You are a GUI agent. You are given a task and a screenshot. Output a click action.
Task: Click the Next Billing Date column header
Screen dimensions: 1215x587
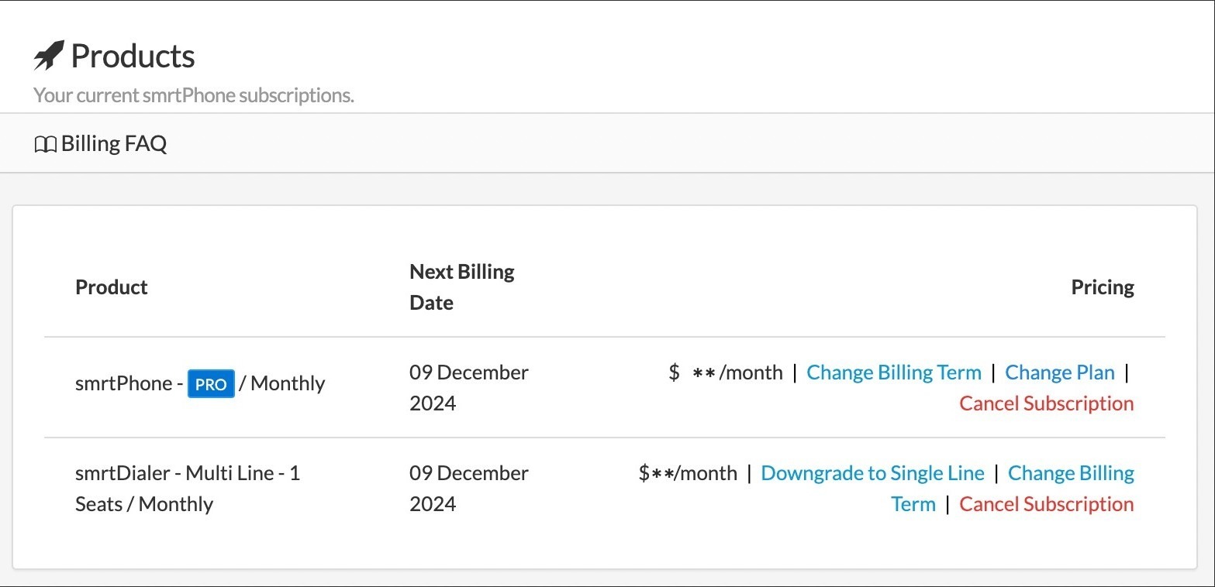pyautogui.click(x=461, y=287)
